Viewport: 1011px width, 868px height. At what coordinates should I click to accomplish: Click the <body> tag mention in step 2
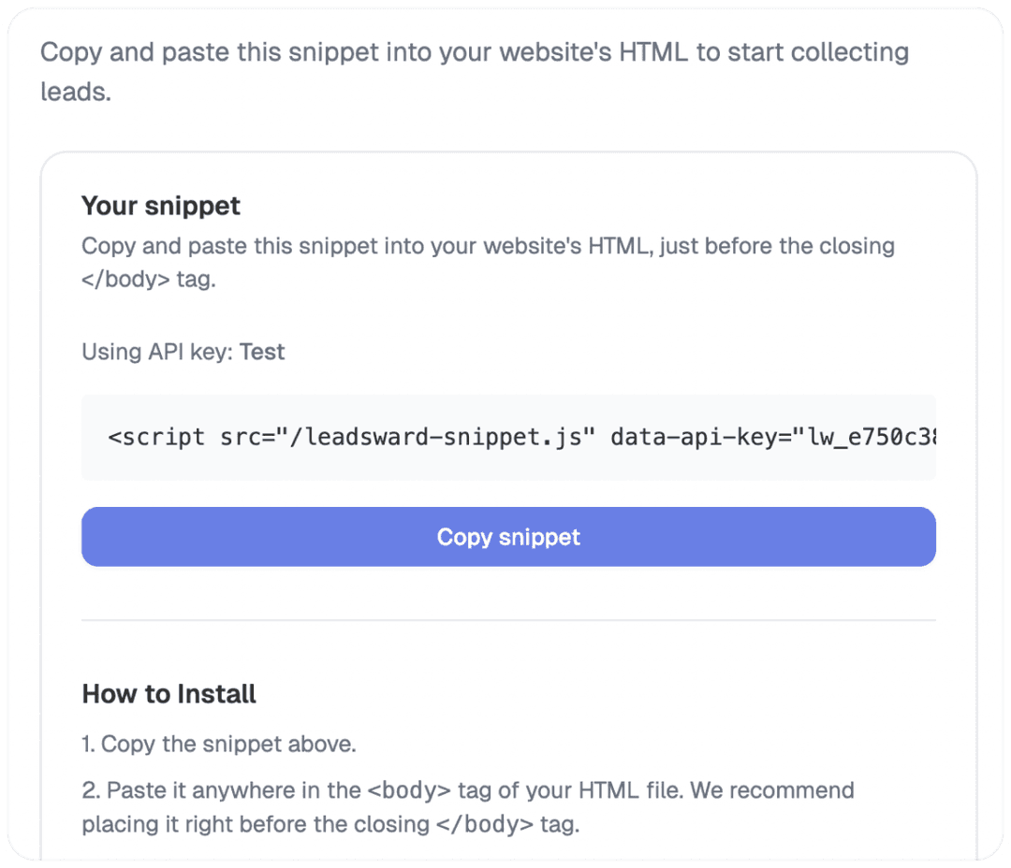tap(409, 790)
